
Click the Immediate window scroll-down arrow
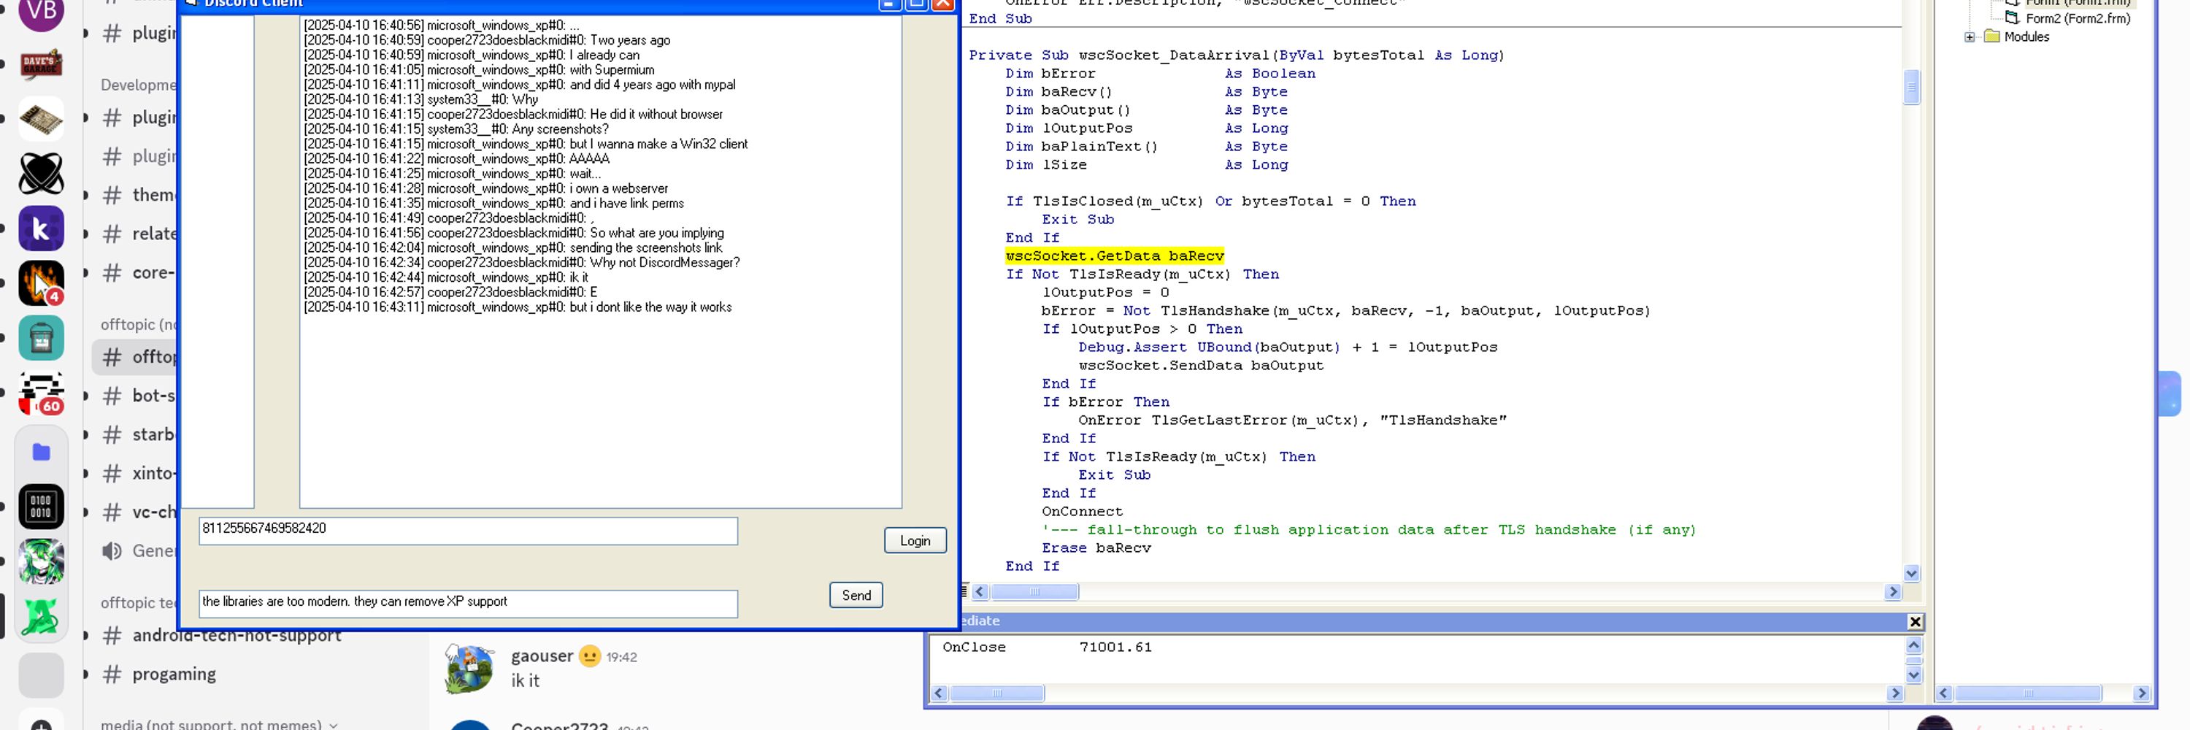pos(1914,675)
